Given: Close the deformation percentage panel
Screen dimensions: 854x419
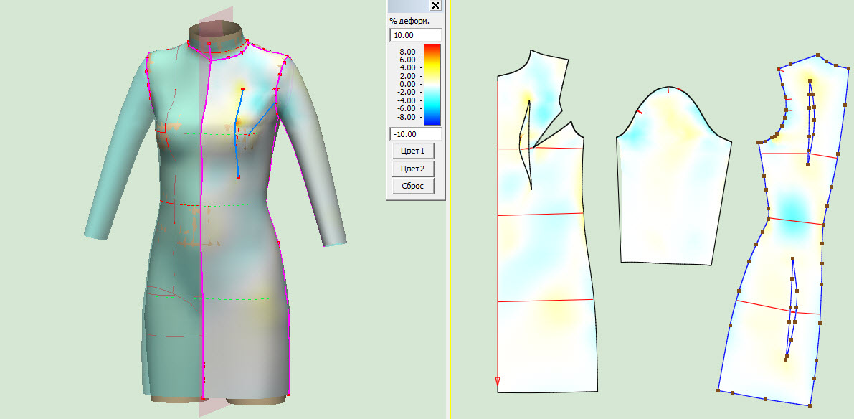Looking at the screenshot, I should point(435,6).
